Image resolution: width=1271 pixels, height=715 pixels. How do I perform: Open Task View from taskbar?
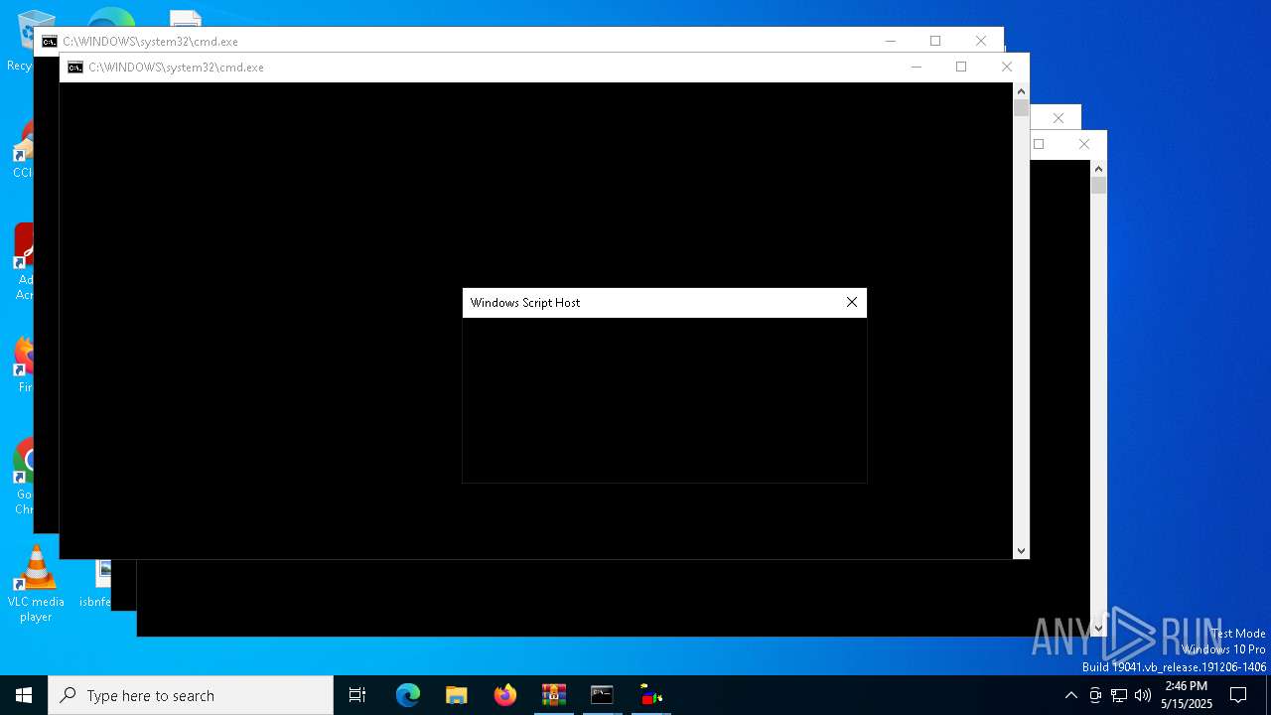tap(357, 695)
